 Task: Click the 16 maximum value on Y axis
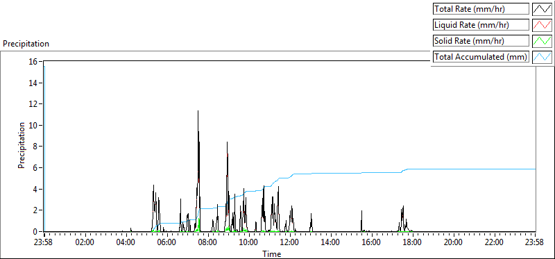[33, 61]
